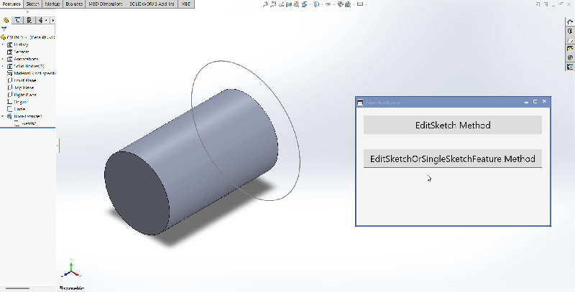The height and width of the screenshot is (292, 575).
Task: Click the tree filter funnel icon
Action: (x=4, y=29)
